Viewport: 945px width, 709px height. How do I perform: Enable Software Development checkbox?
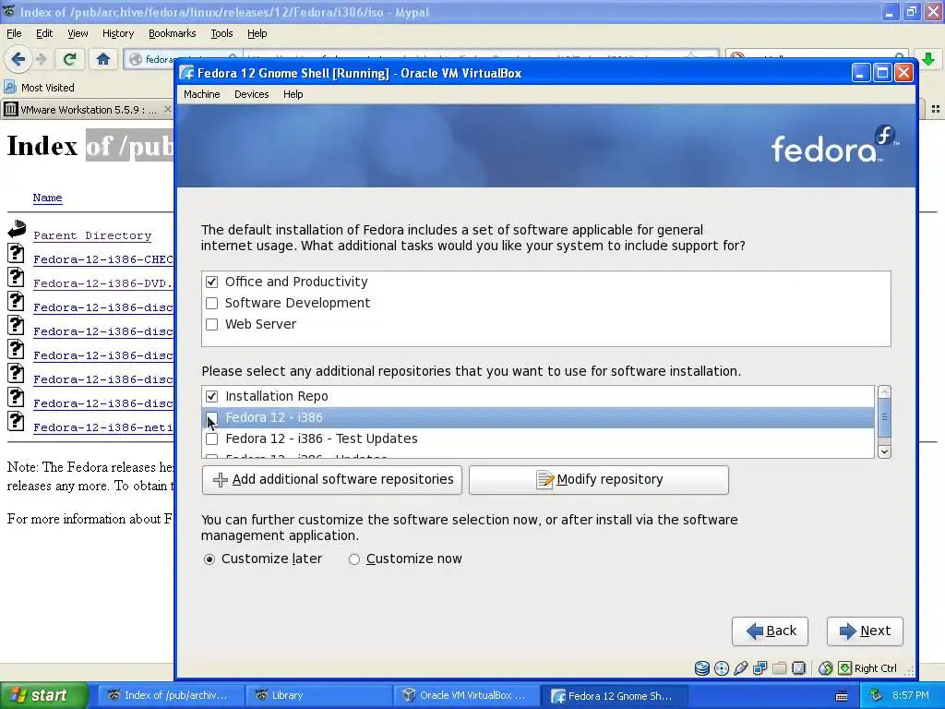pos(211,303)
